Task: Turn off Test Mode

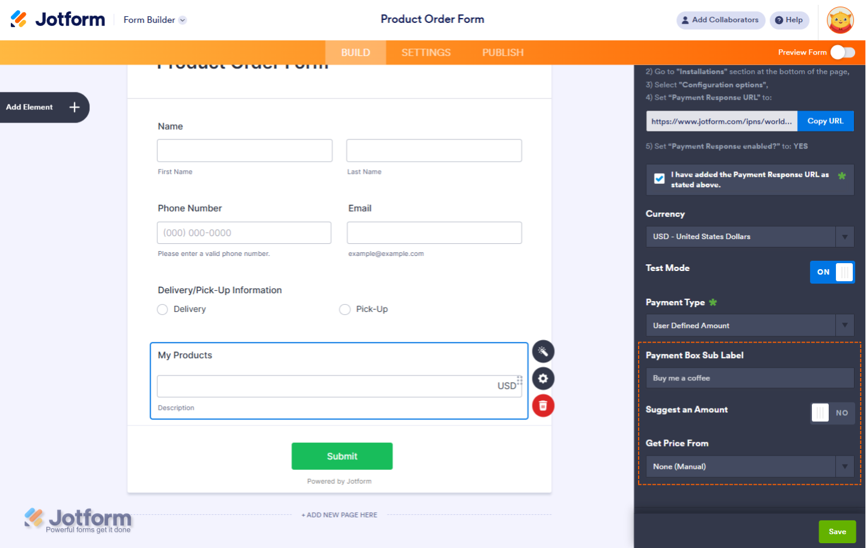Action: coord(832,272)
